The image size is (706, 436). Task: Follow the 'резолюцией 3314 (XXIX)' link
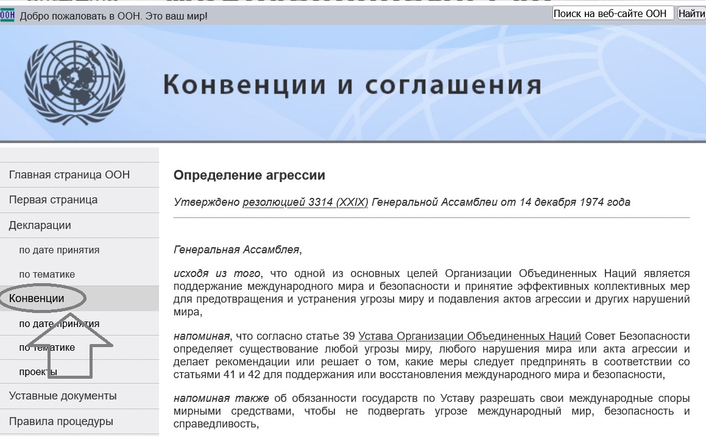tap(305, 203)
